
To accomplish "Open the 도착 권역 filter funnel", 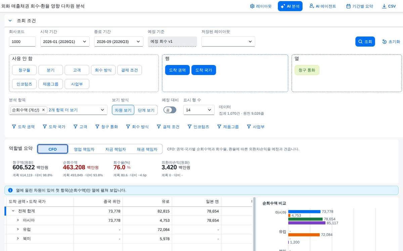I will coord(14,127).
